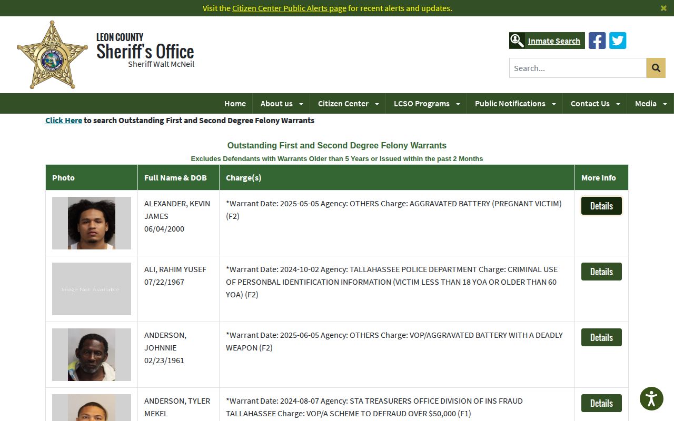The height and width of the screenshot is (421, 674).
Task: Click the Sheriff's Office site title
Action: [x=145, y=52]
